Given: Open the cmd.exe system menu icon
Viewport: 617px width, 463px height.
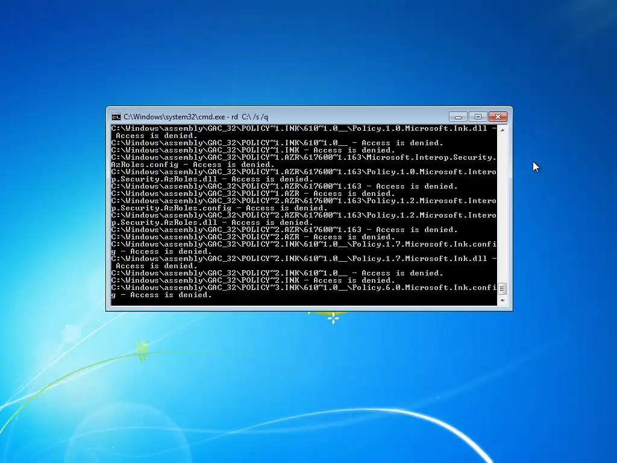Looking at the screenshot, I should pos(116,117).
